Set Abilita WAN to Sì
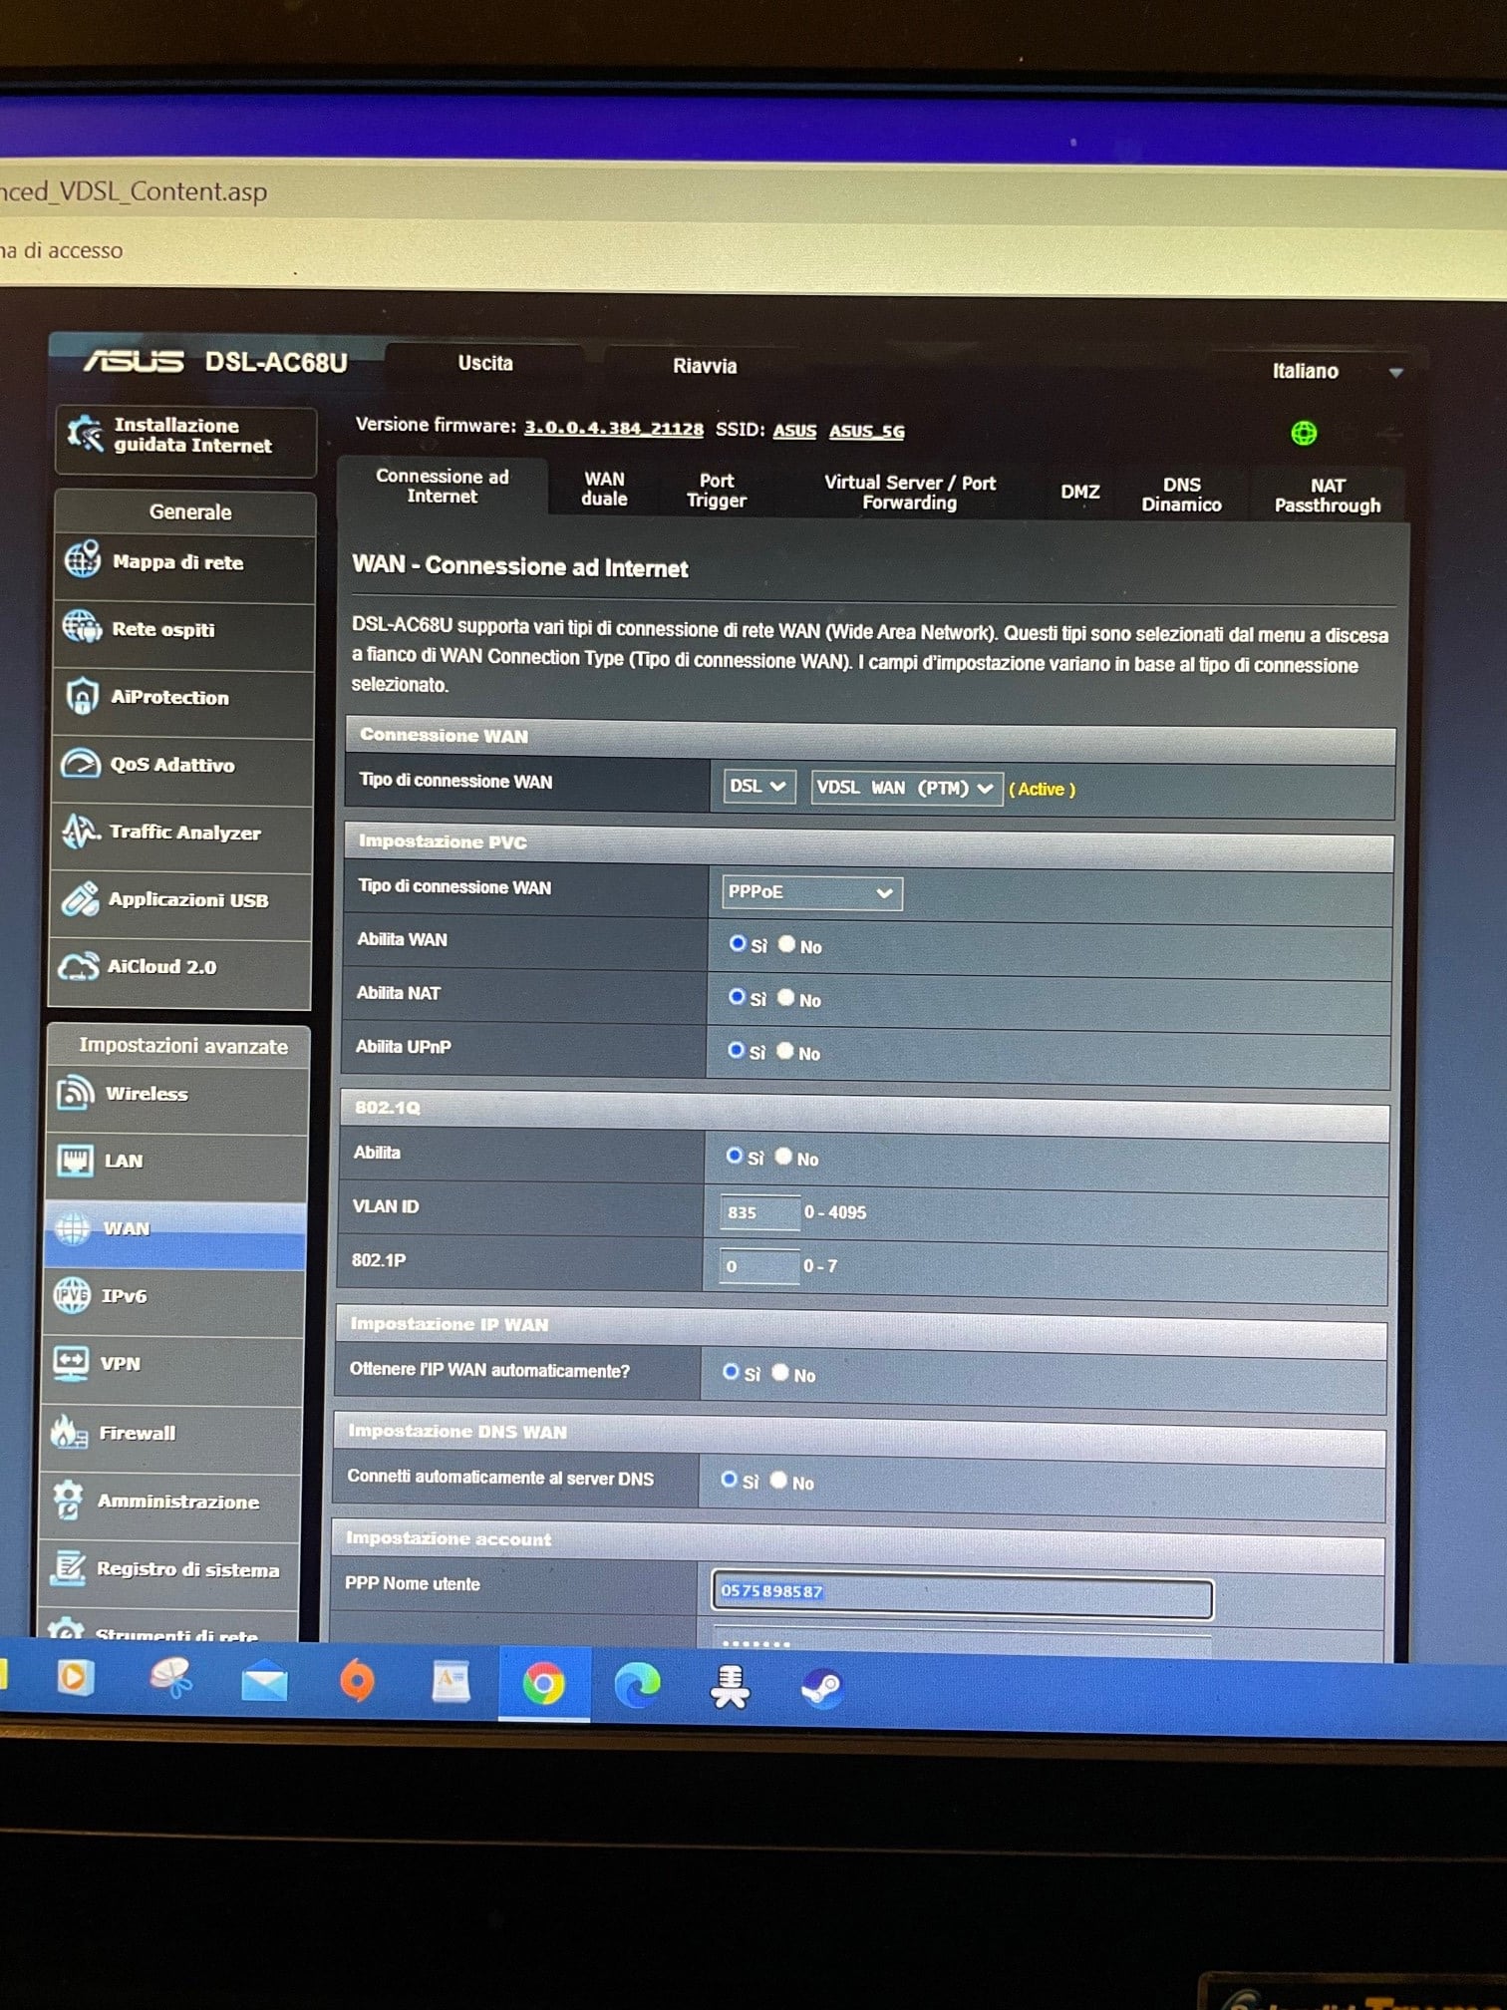The width and height of the screenshot is (1507, 2010). point(738,943)
